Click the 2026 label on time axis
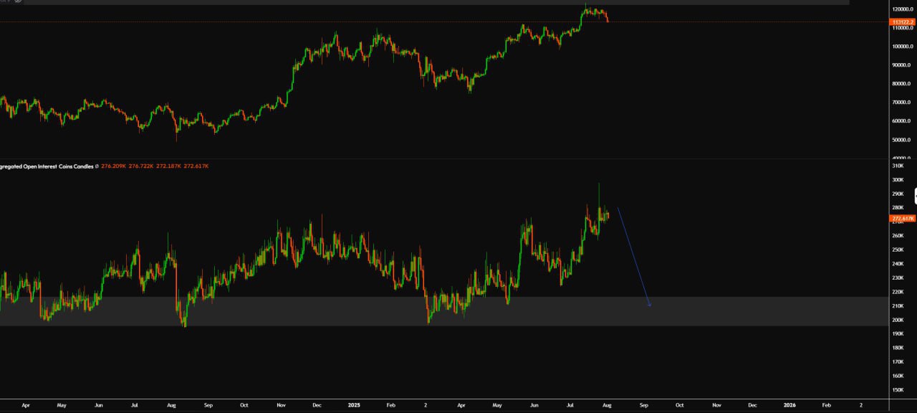The height and width of the screenshot is (413, 917). click(789, 404)
